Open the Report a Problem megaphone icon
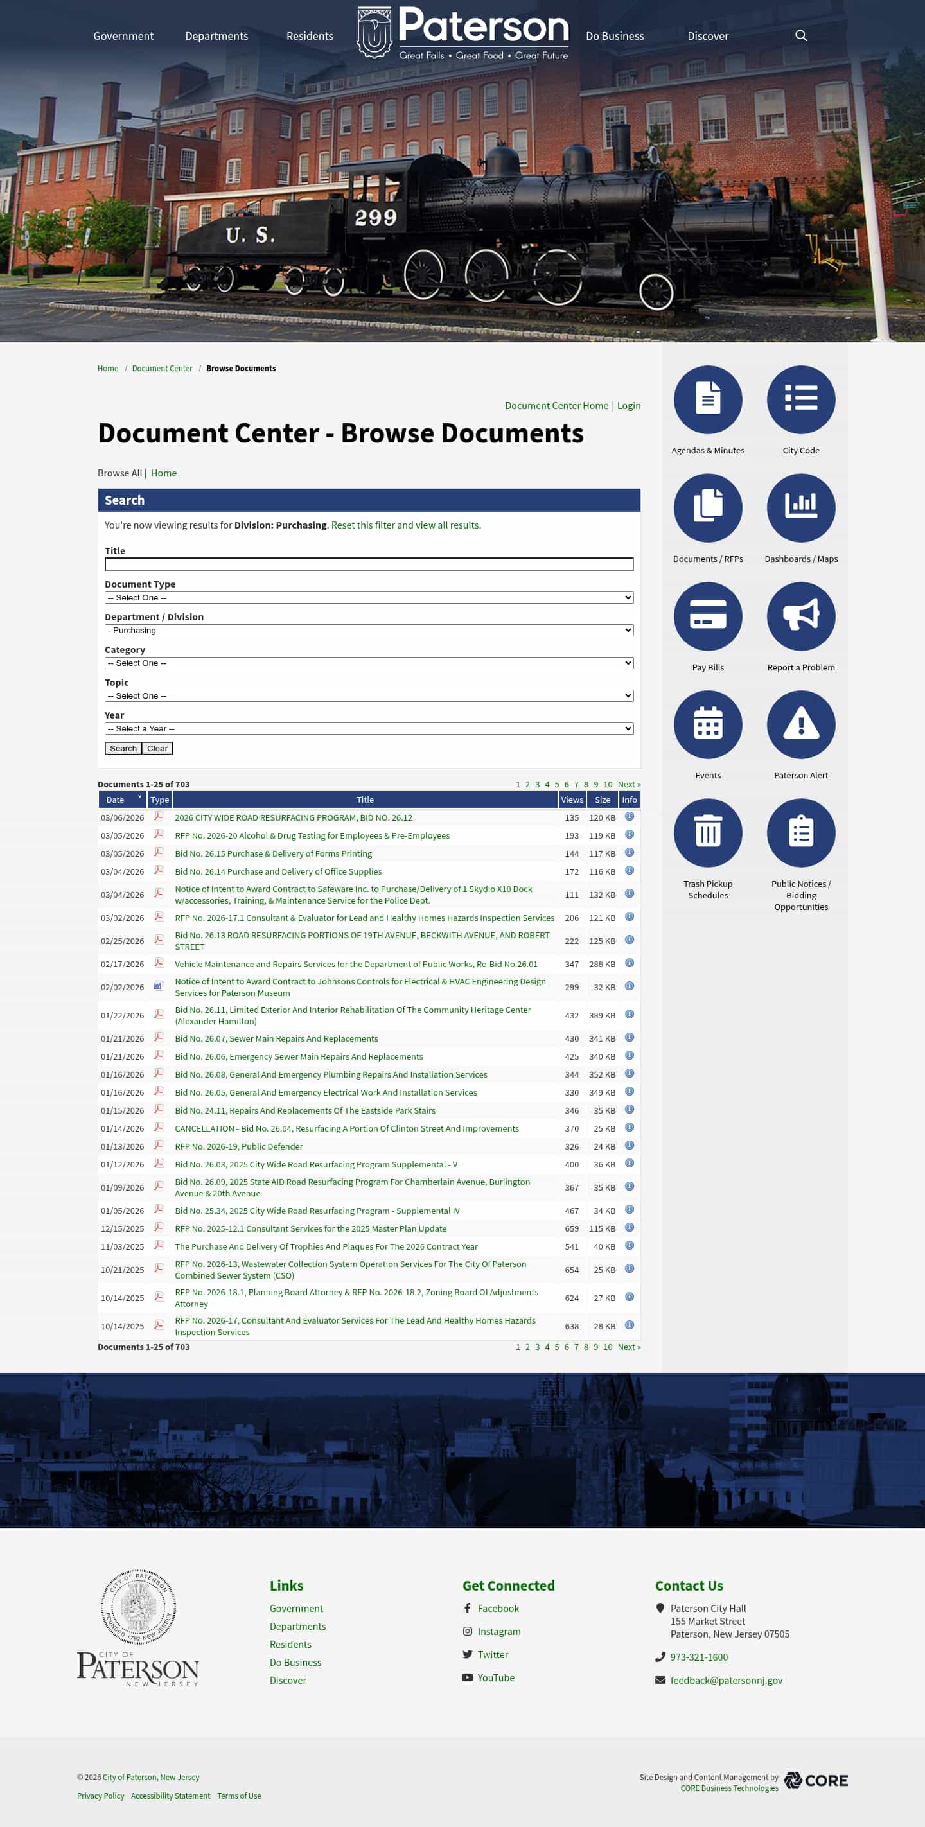 coord(801,616)
